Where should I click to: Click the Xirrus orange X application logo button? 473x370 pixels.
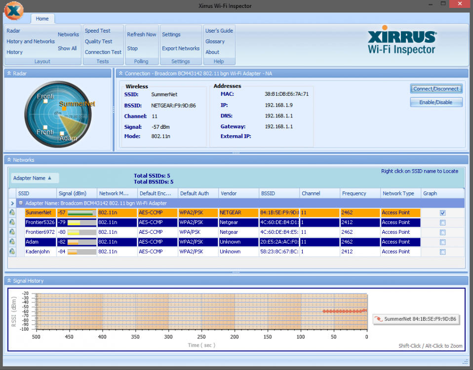point(13,11)
